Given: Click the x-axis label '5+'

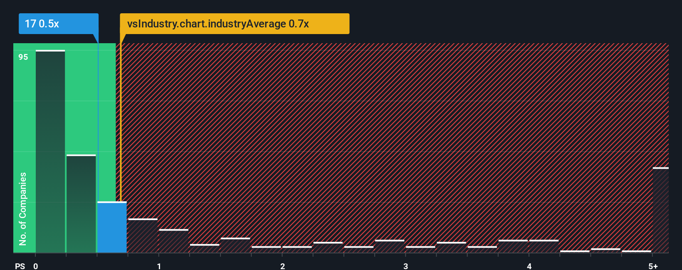Looking at the screenshot, I should click(653, 266).
